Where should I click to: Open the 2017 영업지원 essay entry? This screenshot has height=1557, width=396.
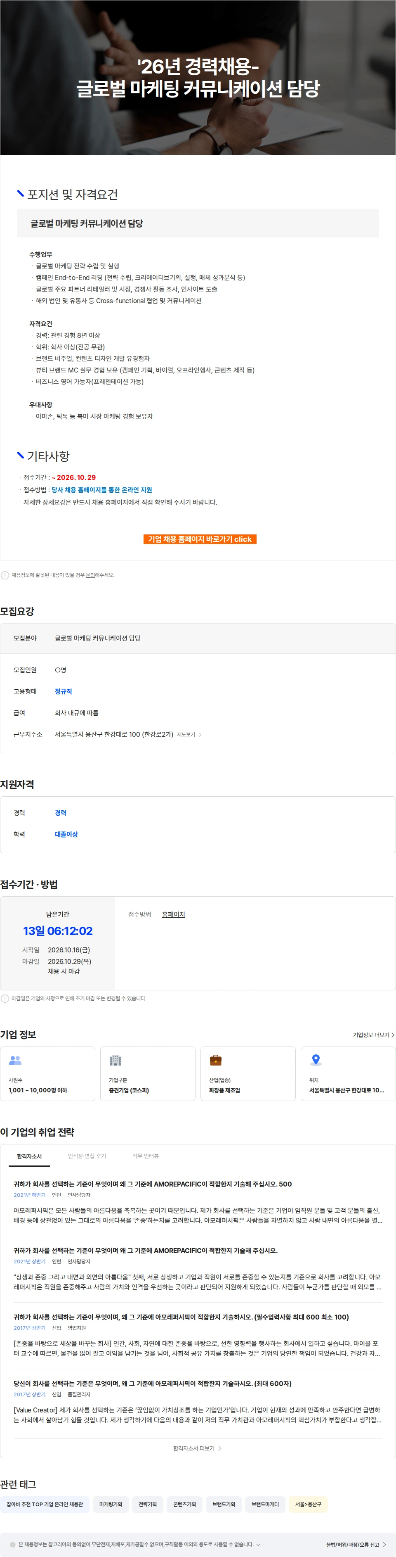[x=181, y=1317]
